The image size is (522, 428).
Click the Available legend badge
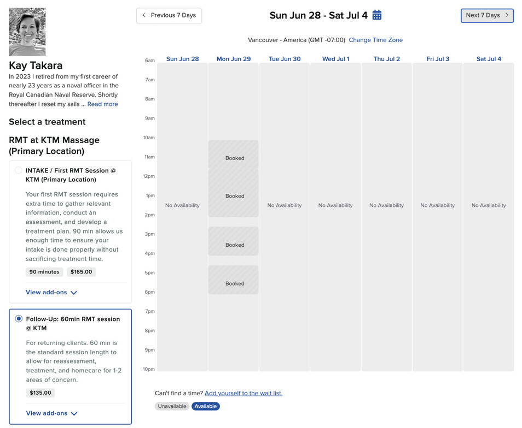[205, 406]
